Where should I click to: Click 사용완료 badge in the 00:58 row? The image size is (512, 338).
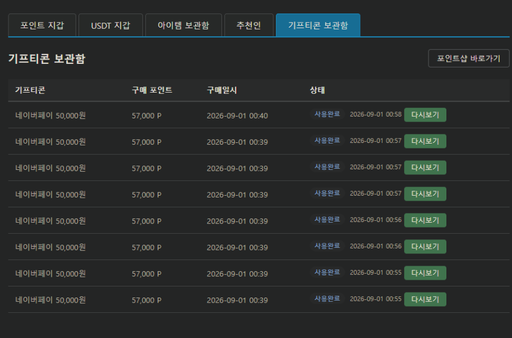point(327,114)
